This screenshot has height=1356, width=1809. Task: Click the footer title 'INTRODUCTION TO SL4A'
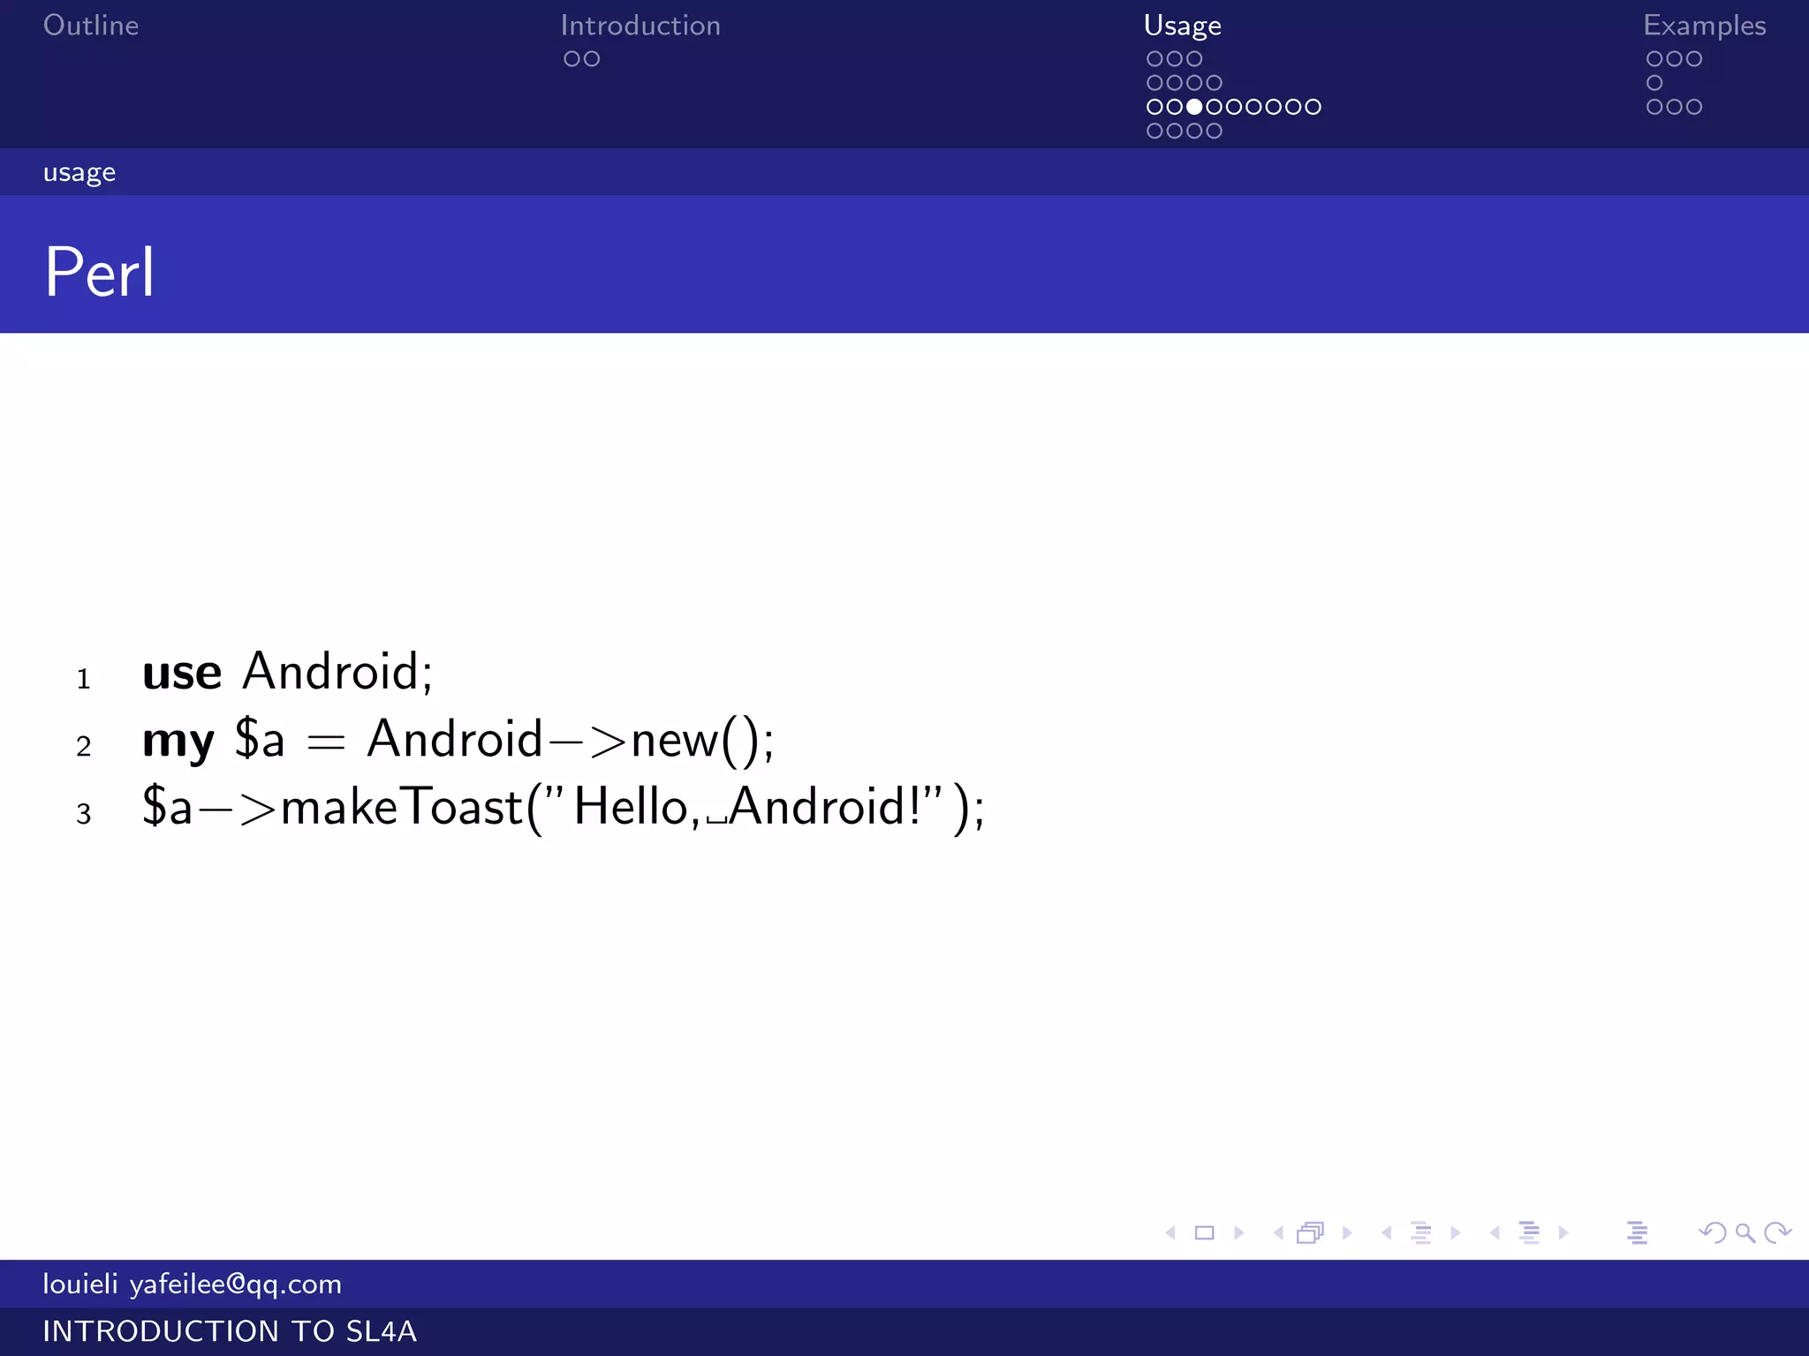[230, 1331]
